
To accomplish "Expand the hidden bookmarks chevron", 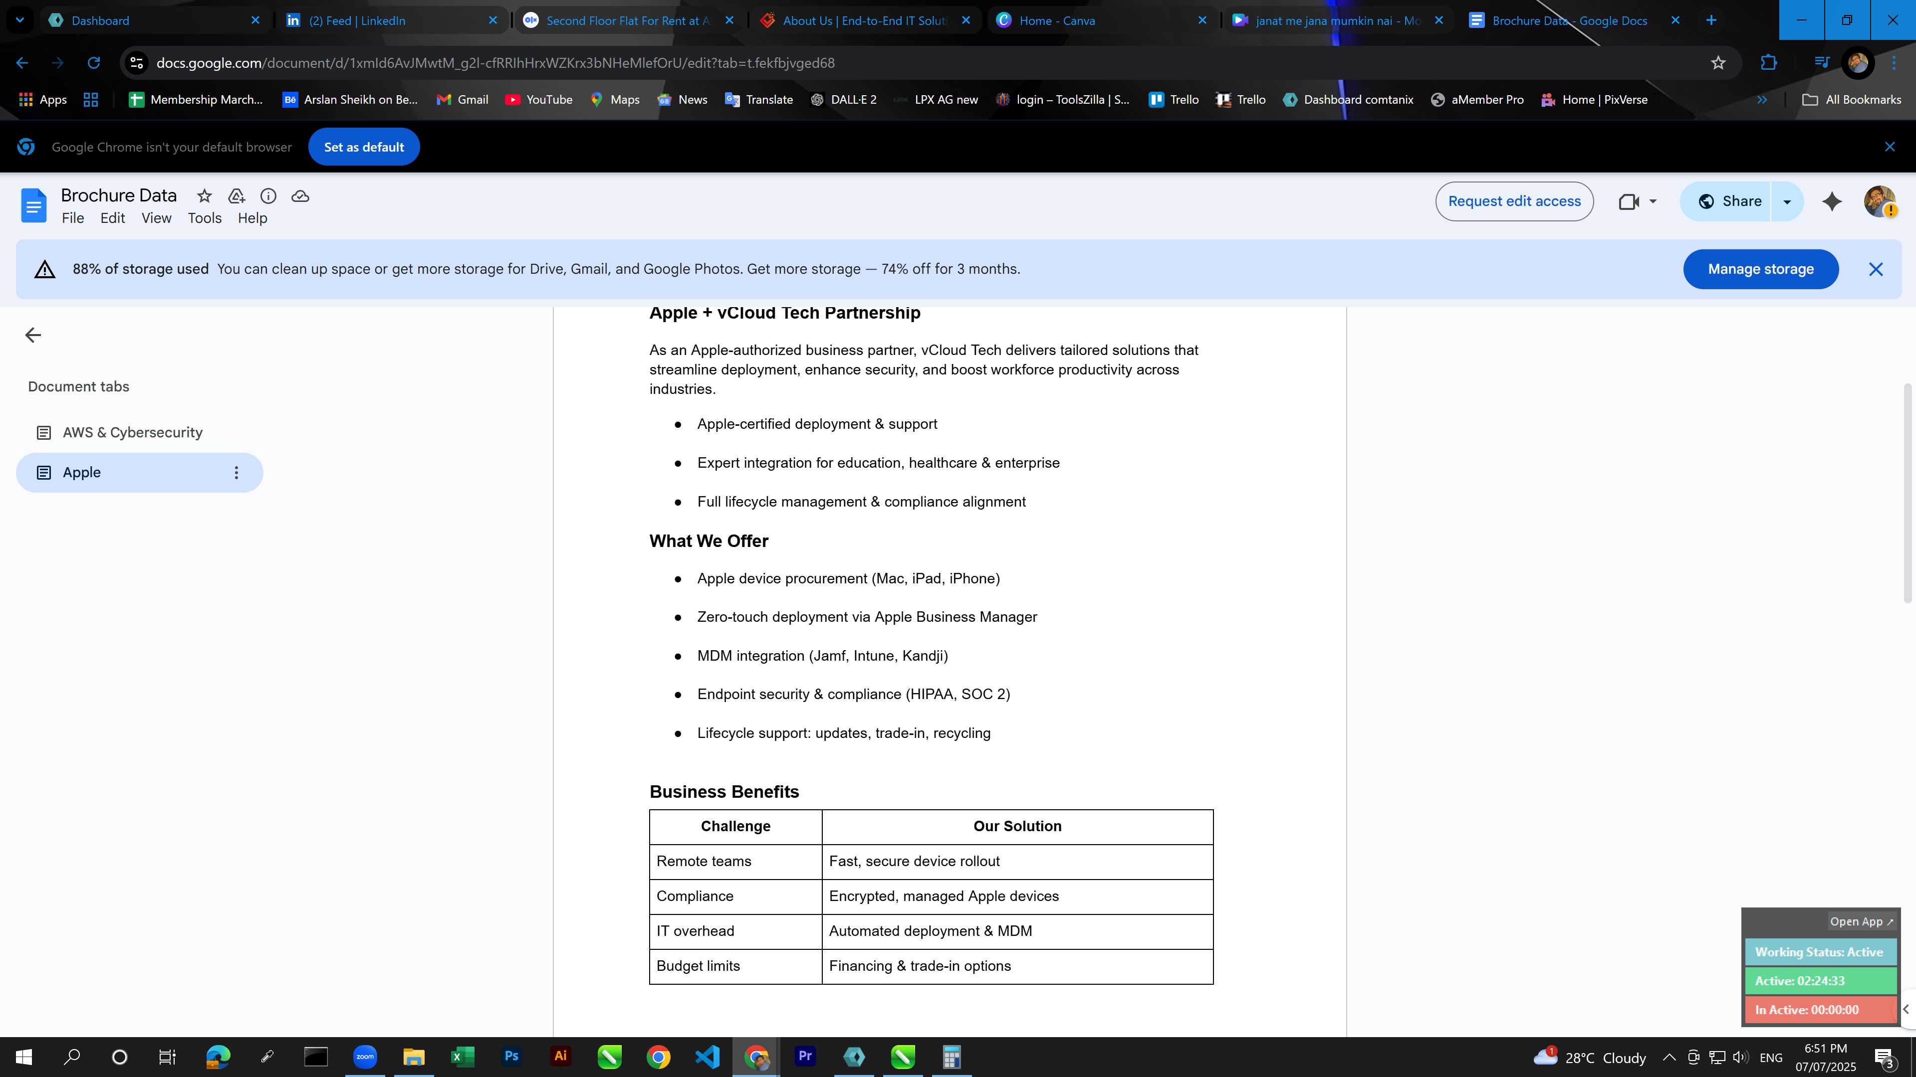I will [x=1762, y=100].
